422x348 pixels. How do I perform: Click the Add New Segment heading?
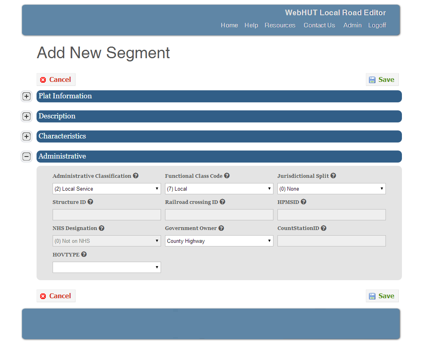point(103,53)
